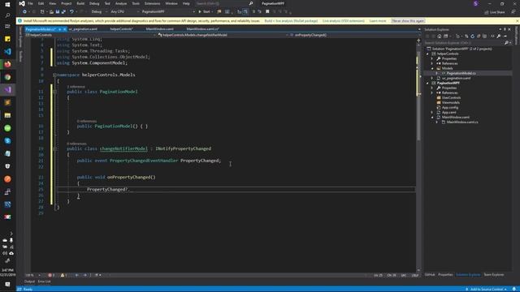Viewport: 520px width, 292px height.
Task: Open the Build menu
Action: click(x=80, y=3)
